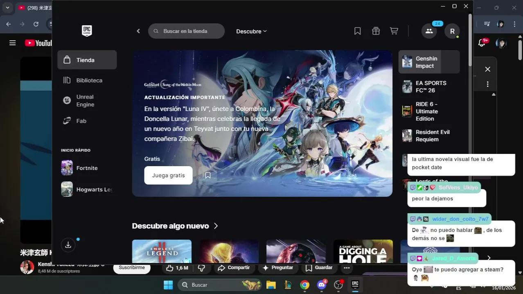
Task: Add Genshin Impact to wishlist bookmark
Action: 208,175
